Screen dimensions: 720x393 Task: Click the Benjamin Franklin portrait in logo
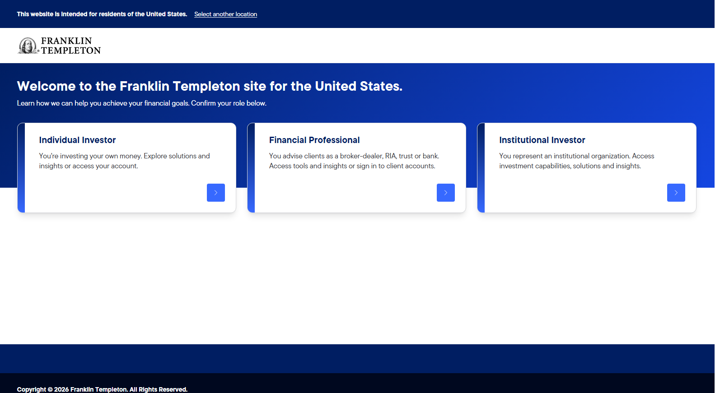click(28, 46)
